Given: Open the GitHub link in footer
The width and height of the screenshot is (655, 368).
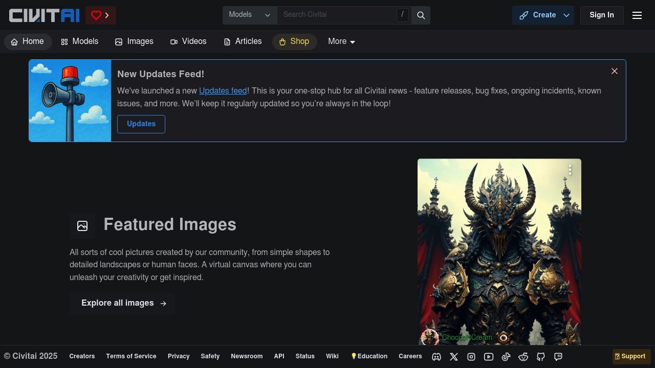Looking at the screenshot, I should click(x=541, y=357).
